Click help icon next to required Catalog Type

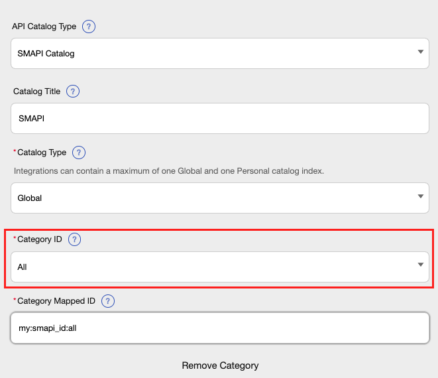coord(79,153)
